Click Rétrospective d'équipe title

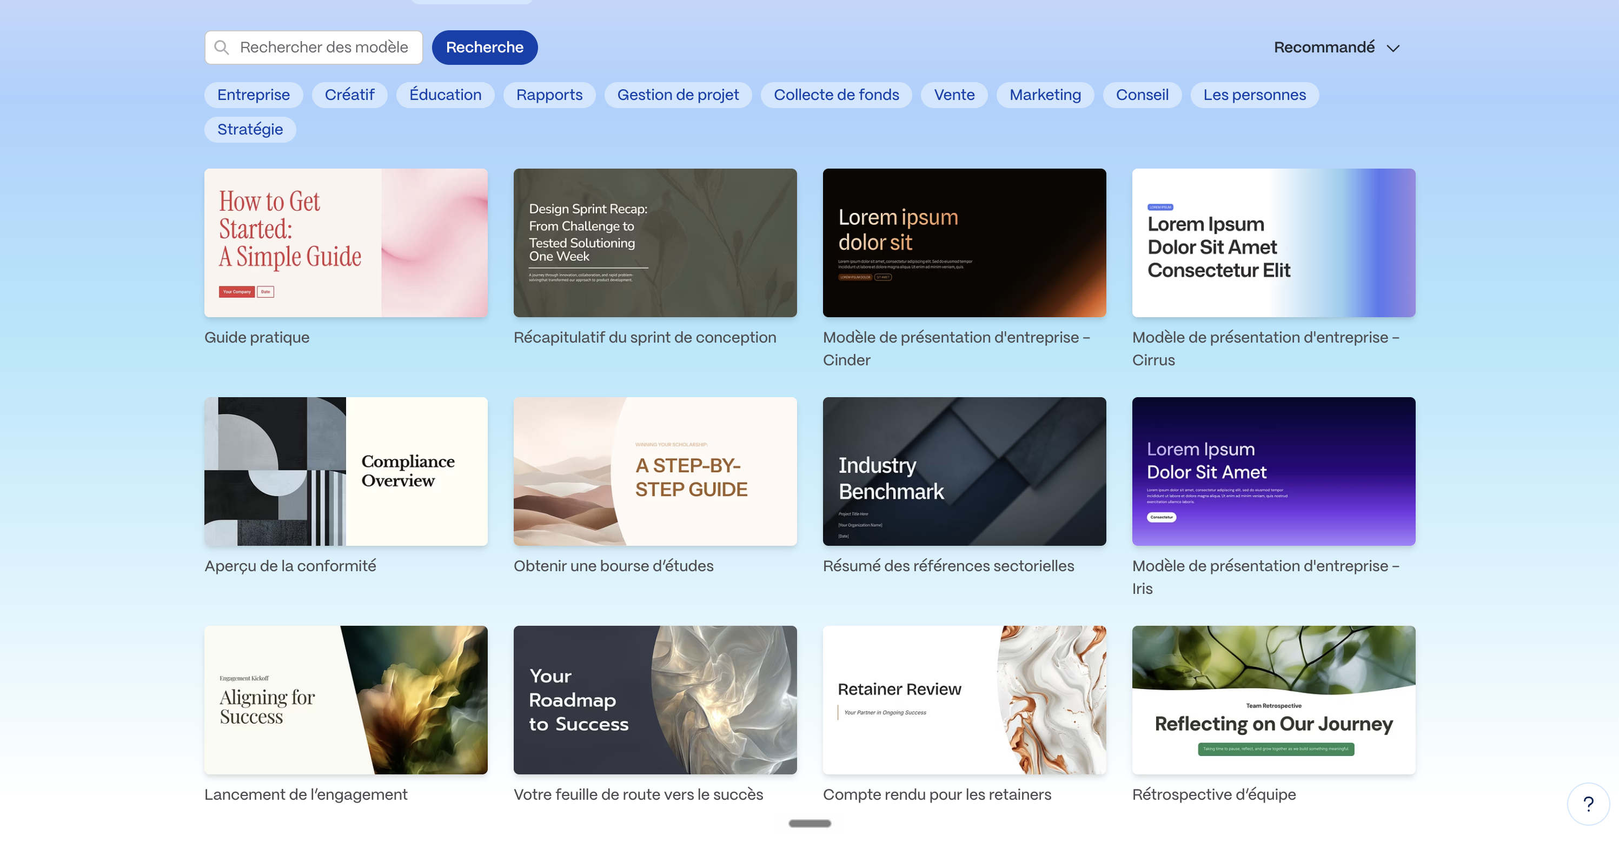pos(1215,794)
